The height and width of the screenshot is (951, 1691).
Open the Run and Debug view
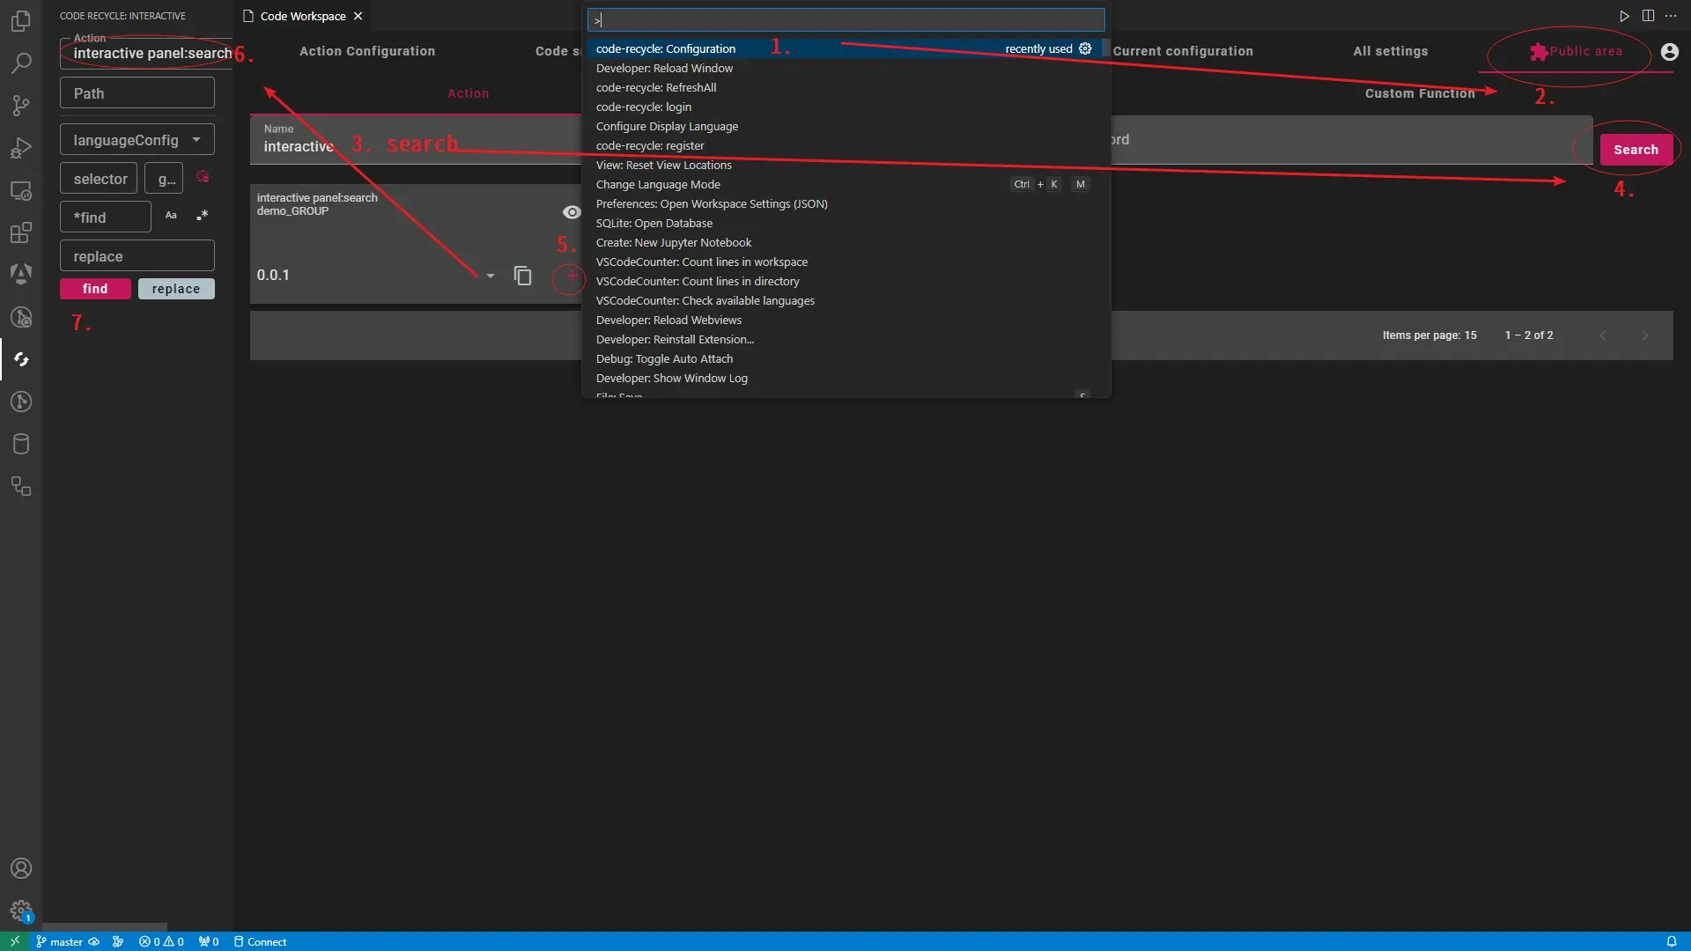pyautogui.click(x=21, y=148)
